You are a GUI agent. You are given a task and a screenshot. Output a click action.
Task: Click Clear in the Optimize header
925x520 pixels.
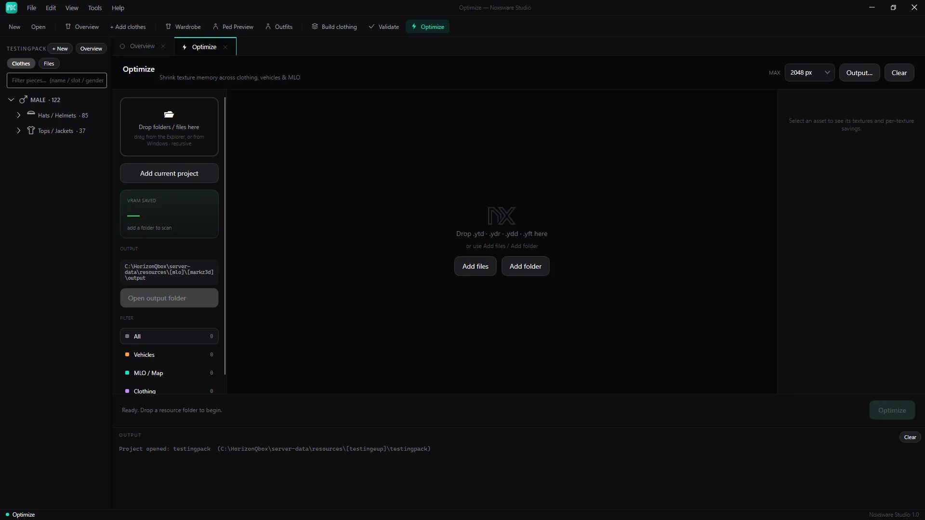pos(899,73)
